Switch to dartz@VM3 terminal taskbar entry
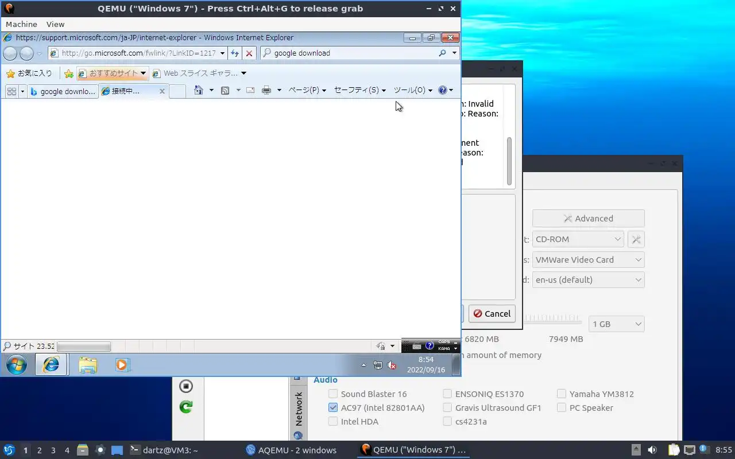 coord(164,450)
